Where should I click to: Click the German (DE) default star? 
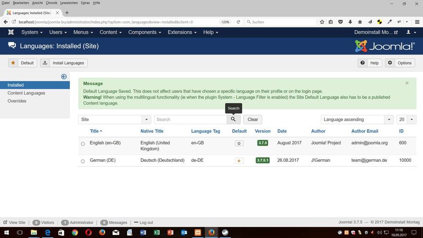coord(239,161)
